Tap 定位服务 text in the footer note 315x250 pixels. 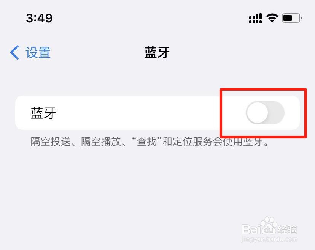coord(192,142)
